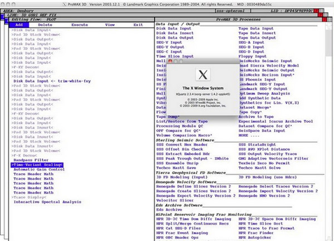The height and width of the screenshot is (241, 334).
Task: Click the Add menu button
Action: 18,24
